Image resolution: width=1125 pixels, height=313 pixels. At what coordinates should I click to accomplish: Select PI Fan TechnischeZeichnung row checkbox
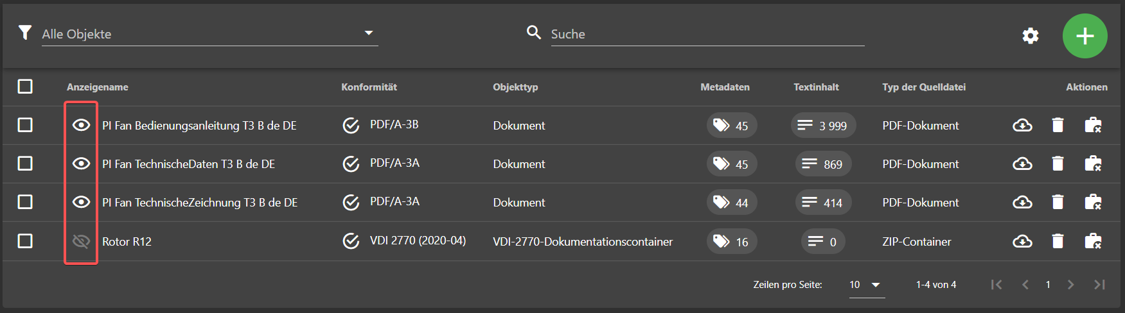25,201
